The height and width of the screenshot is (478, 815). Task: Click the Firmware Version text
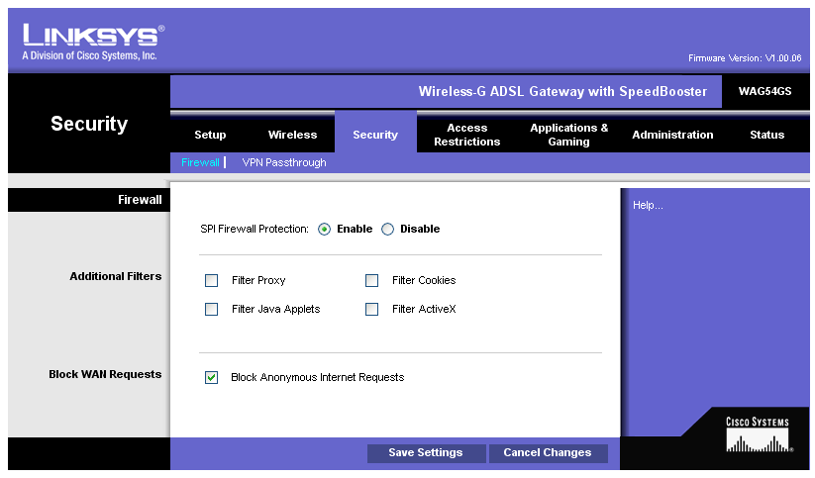point(745,58)
